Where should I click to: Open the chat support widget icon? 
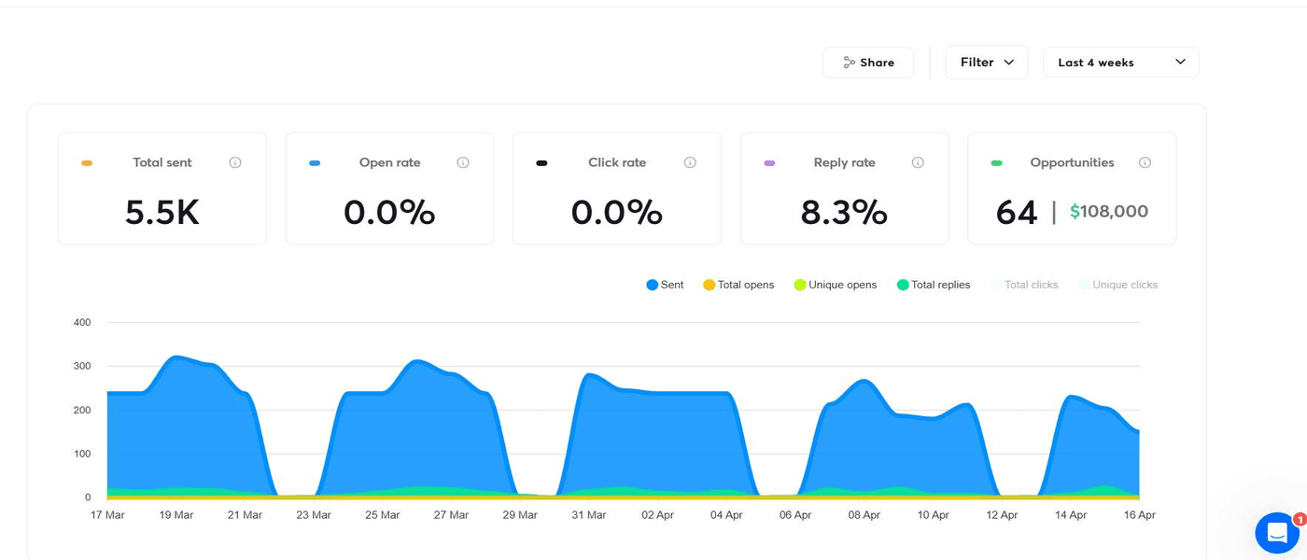(1276, 533)
